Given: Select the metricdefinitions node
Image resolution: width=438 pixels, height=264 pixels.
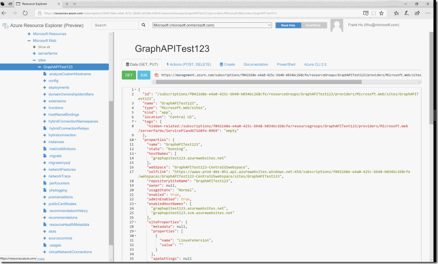Looking at the screenshot, I should click(x=62, y=149).
